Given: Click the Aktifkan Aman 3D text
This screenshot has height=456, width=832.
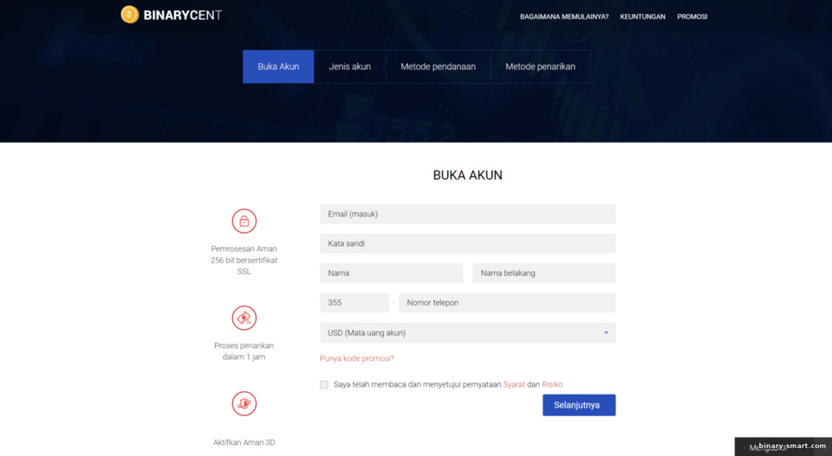Looking at the screenshot, I should 244,442.
